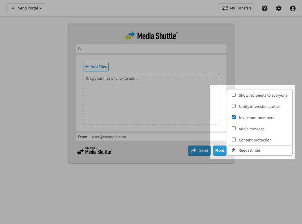Open the help question mark icon
The width and height of the screenshot is (302, 224).
point(265,8)
